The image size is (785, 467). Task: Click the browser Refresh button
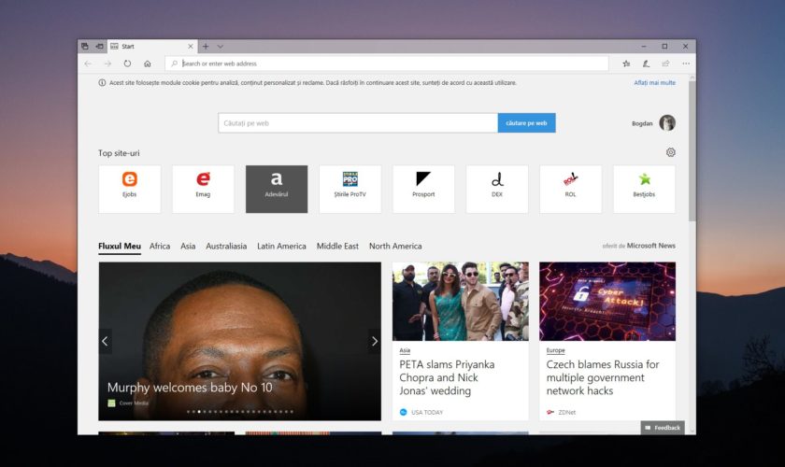click(x=127, y=64)
